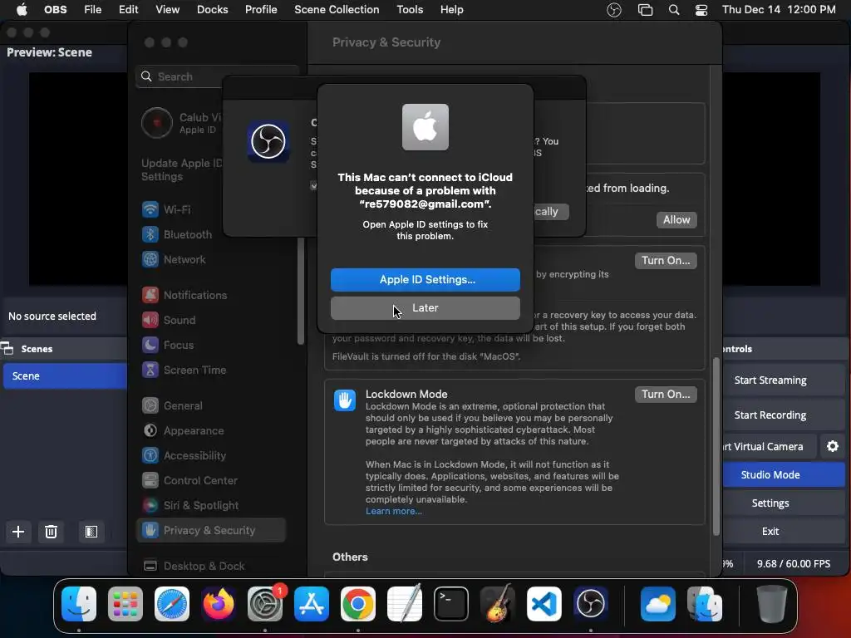This screenshot has width=851, height=638.
Task: Click Update Apple ID Settings in sidebar
Action: pyautogui.click(x=182, y=169)
